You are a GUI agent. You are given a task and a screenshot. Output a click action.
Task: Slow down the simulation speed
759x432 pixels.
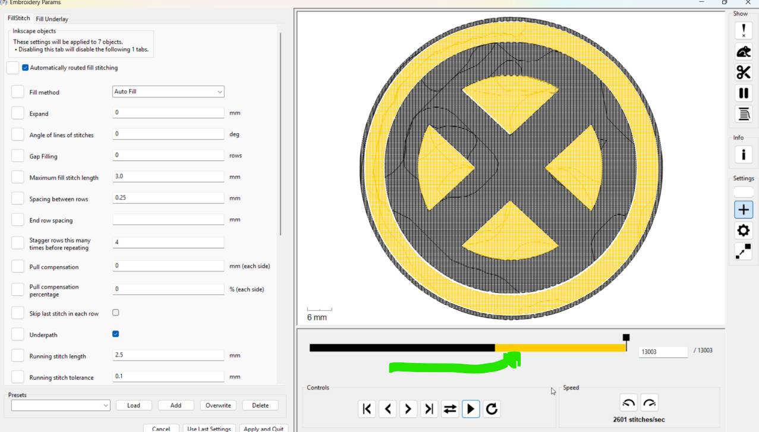click(x=629, y=403)
